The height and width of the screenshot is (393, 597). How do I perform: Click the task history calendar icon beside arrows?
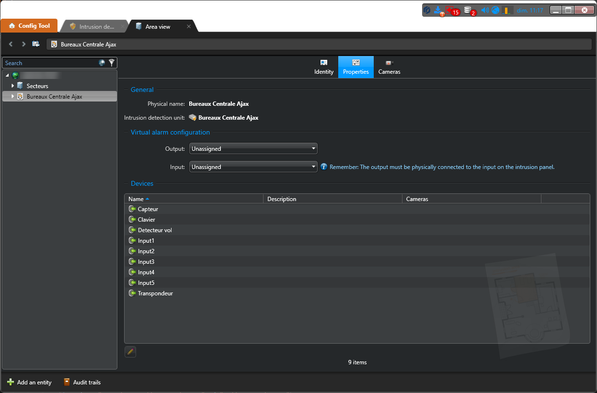click(36, 44)
